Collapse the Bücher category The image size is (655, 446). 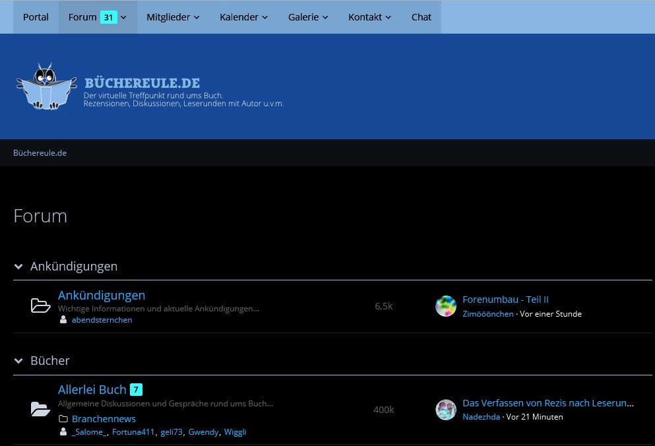pos(18,361)
